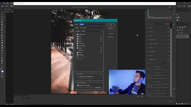Click the Camera Raw Cancel button at bottom
The height and width of the screenshot is (107, 191).
pos(170,101)
